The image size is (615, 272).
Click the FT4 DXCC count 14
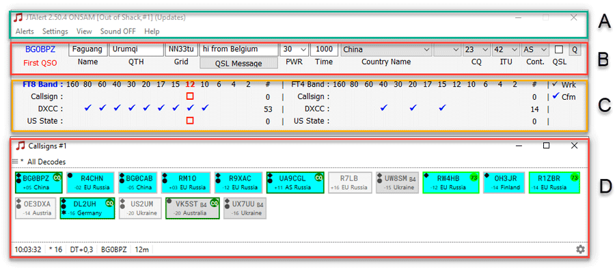pos(534,109)
